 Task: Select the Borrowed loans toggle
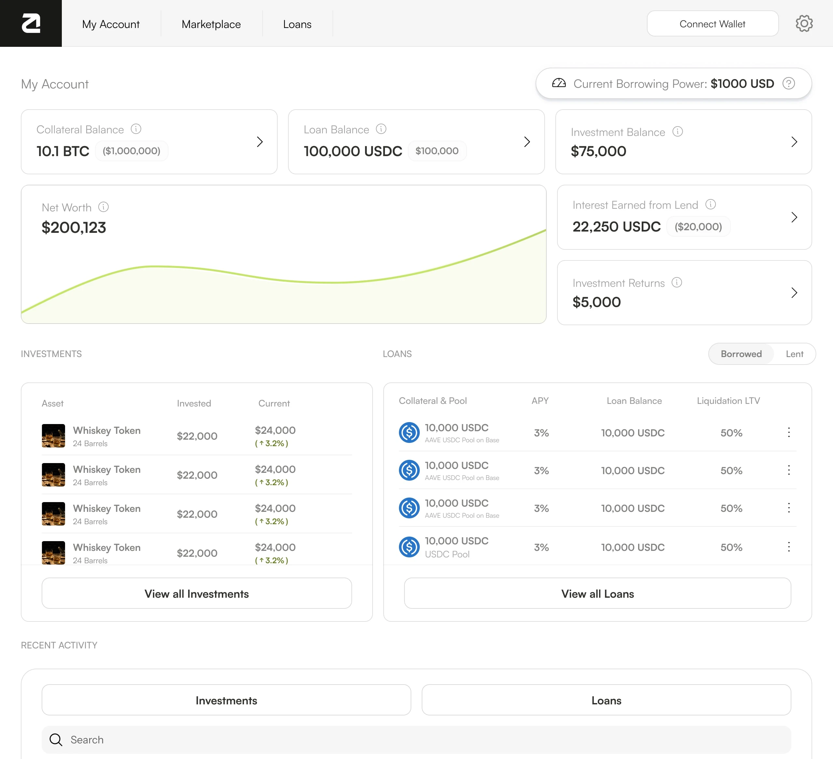(741, 354)
